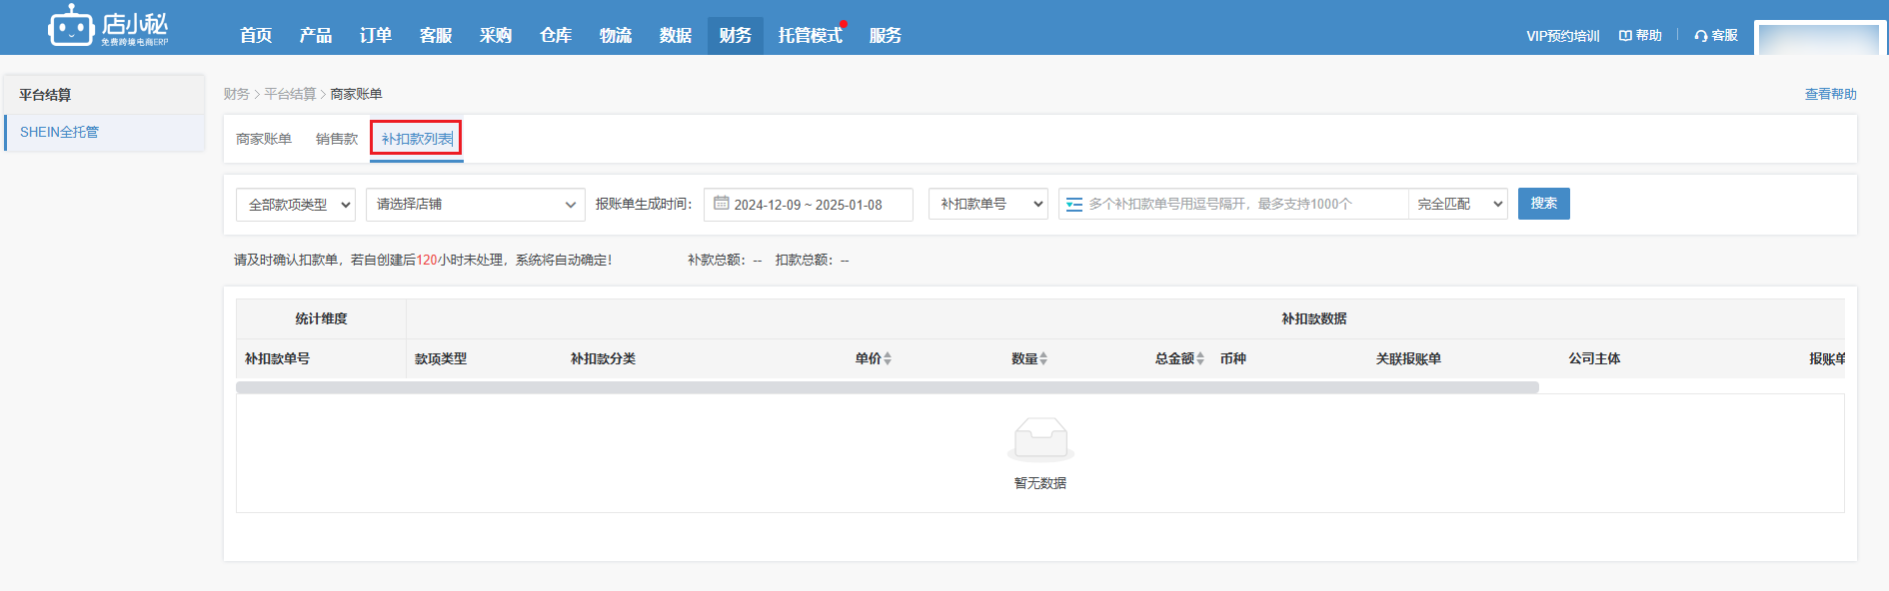
Task: Click 财务 in the breadcrumb
Action: click(237, 94)
